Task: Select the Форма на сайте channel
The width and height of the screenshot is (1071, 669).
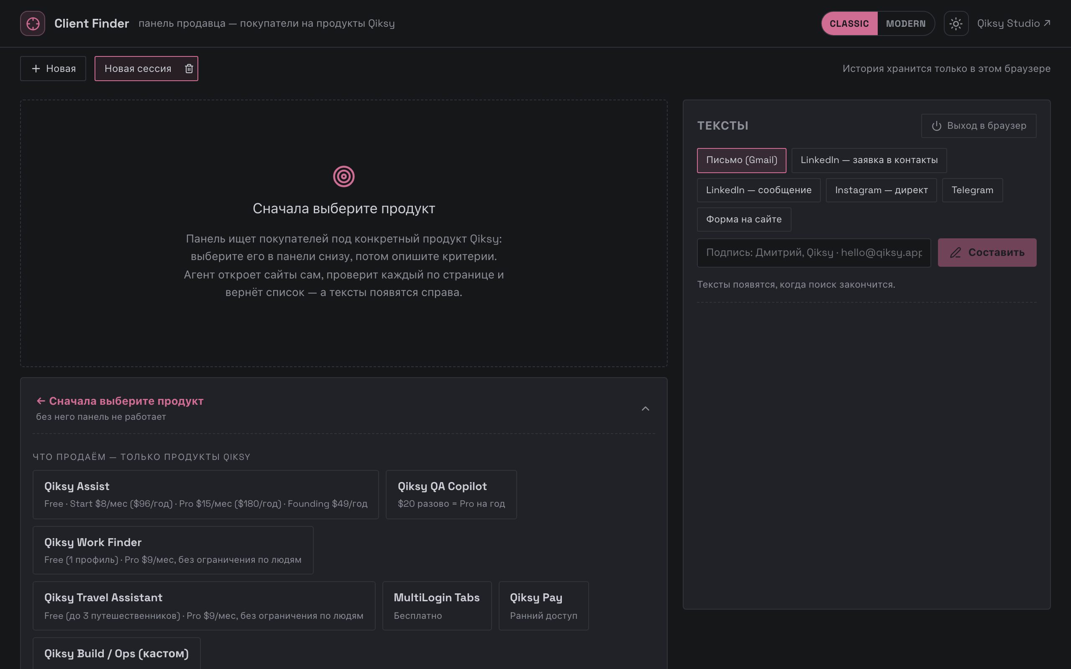Action: (x=744, y=220)
